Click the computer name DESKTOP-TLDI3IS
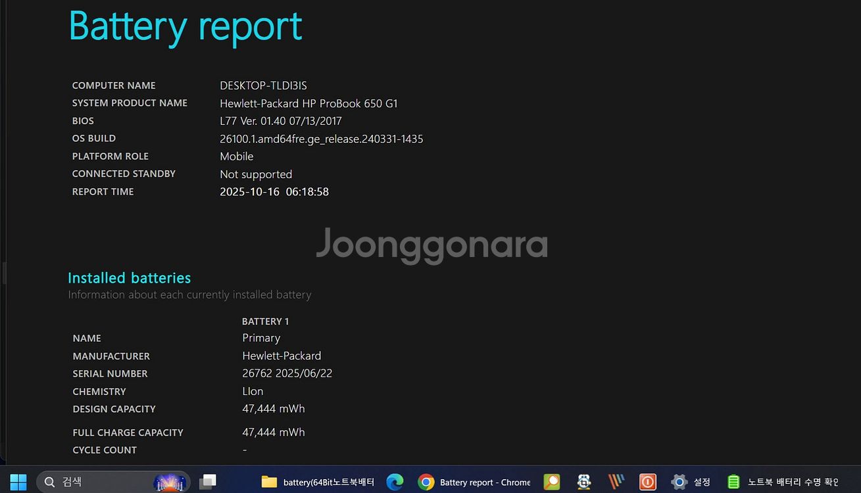Screen dimensions: 861x493 pos(263,85)
